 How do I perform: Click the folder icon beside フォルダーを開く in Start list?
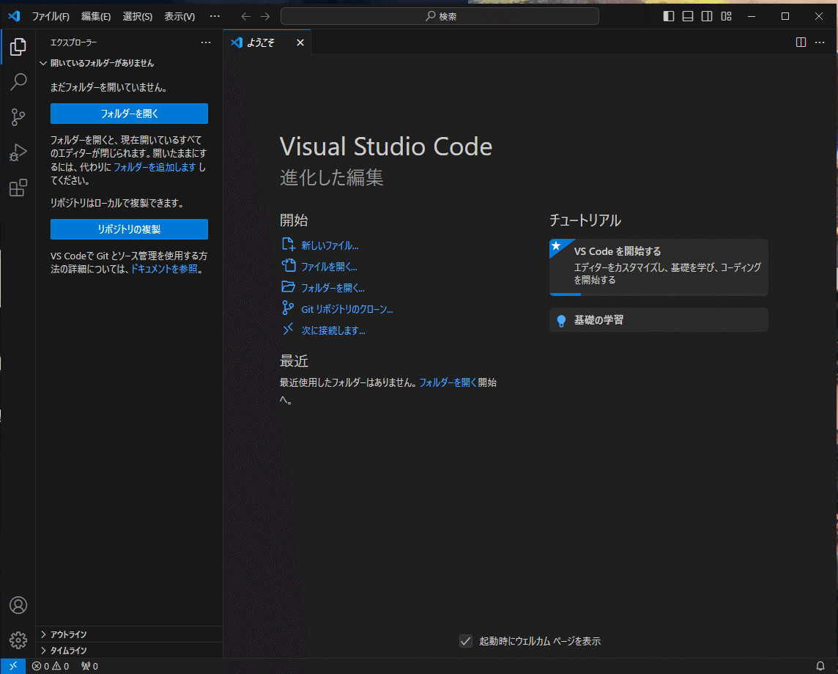[x=288, y=287]
